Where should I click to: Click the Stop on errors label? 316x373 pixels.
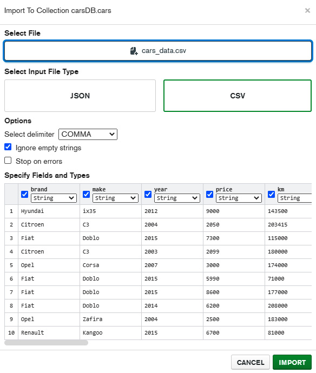[39, 161]
